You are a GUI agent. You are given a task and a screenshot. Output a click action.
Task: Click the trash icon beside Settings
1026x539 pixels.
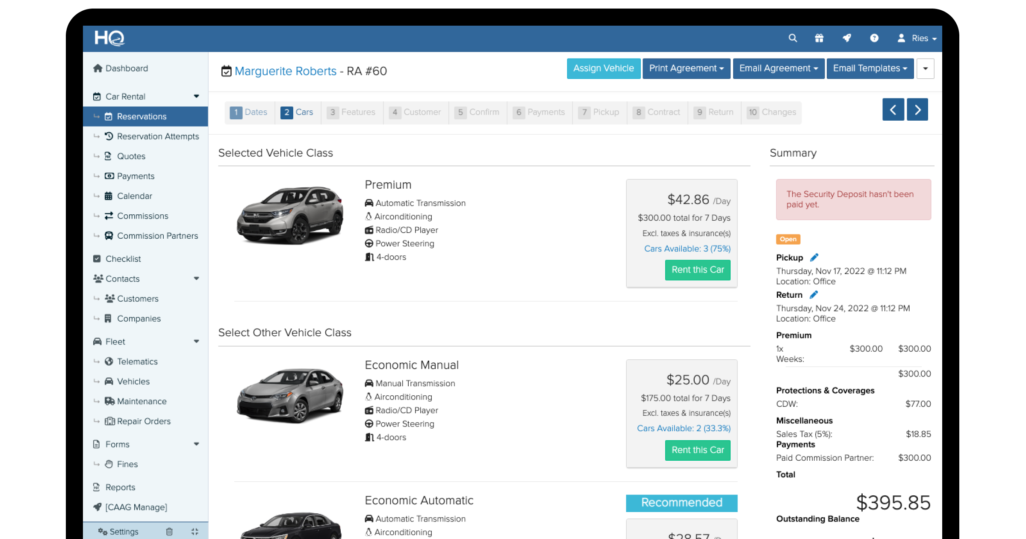pyautogui.click(x=169, y=531)
